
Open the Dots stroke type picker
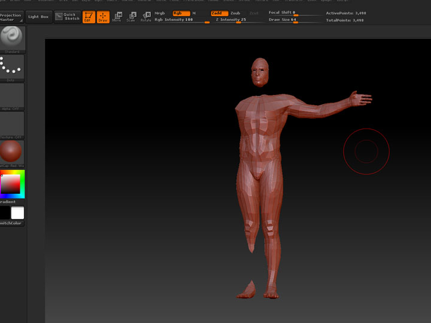point(12,67)
